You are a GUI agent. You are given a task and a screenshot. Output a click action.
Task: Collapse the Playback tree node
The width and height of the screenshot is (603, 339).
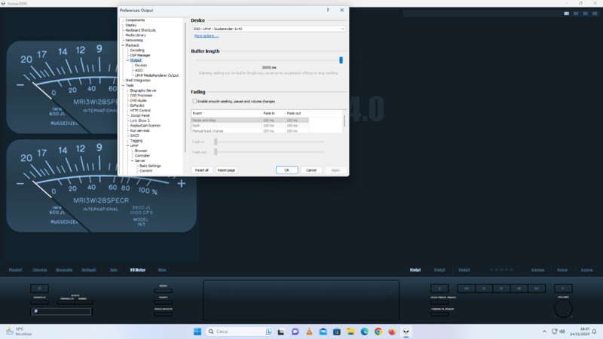(x=123, y=45)
